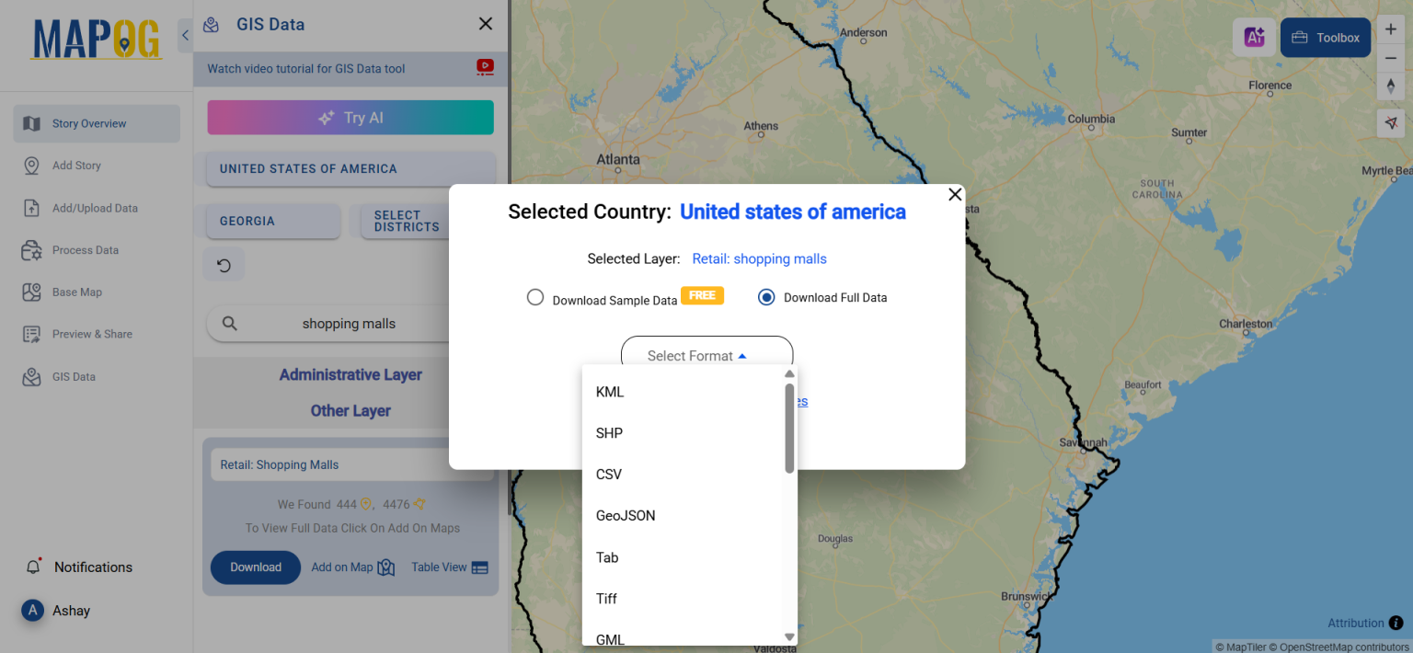Download the Shopping Malls data
The width and height of the screenshot is (1413, 653).
coord(255,567)
